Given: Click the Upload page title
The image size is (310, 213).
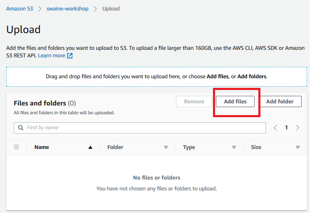Looking at the screenshot, I should 24,30.
